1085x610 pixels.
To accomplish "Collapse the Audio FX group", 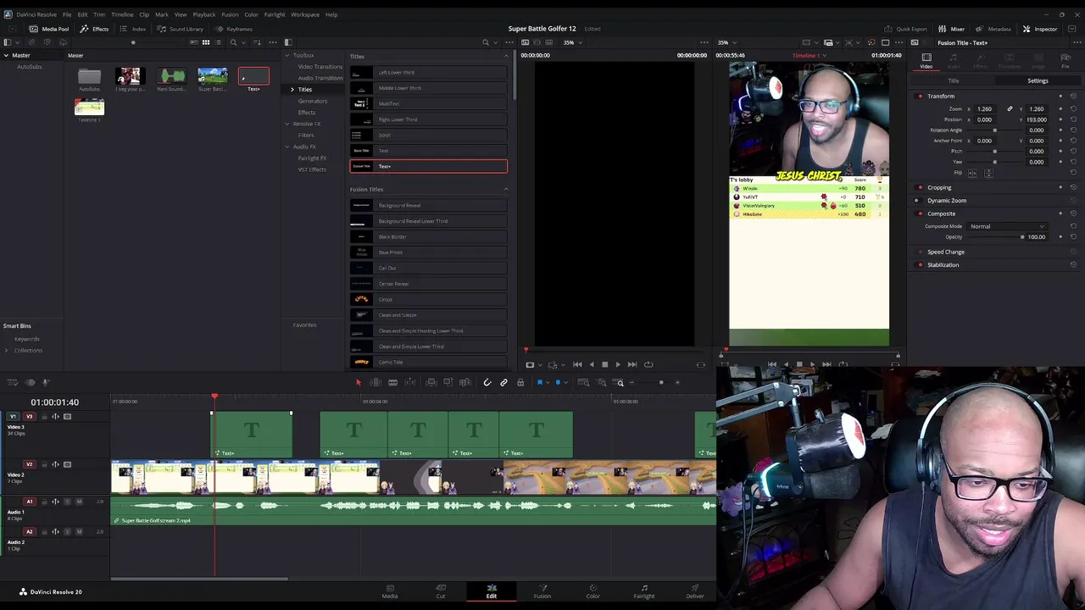I will pos(287,147).
